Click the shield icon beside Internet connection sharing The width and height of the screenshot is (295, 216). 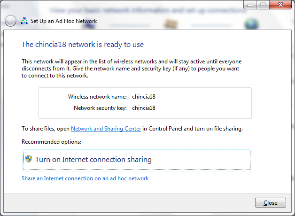coord(29,159)
